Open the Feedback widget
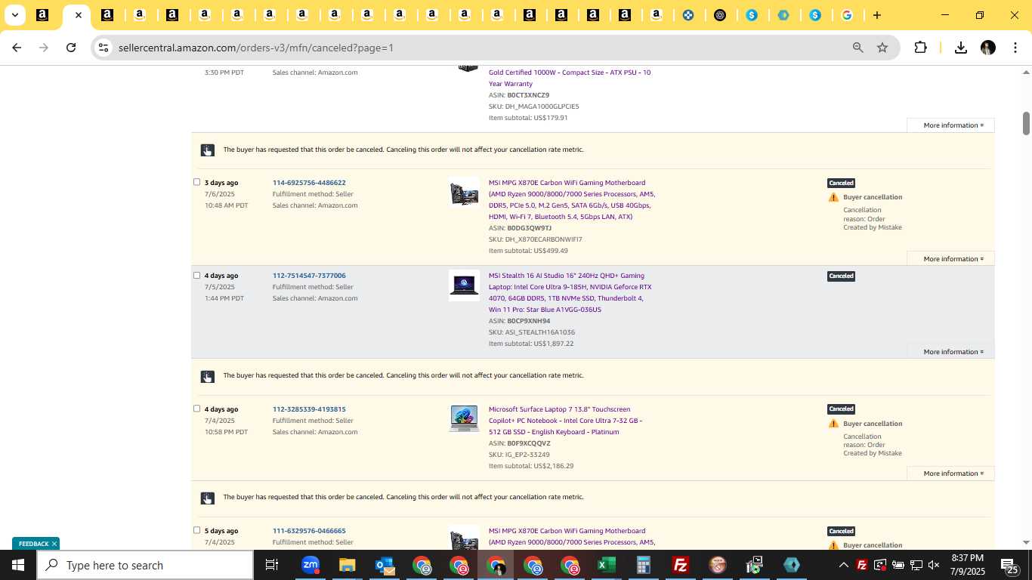Viewport: 1032px width, 580px height. point(33,544)
